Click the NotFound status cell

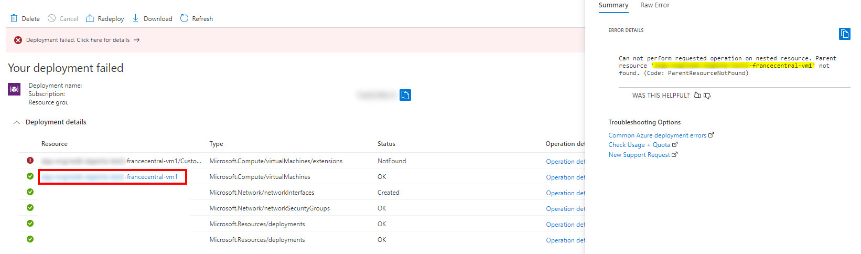coord(392,161)
